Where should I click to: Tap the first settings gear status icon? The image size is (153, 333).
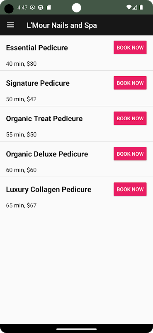(x=32, y=7)
